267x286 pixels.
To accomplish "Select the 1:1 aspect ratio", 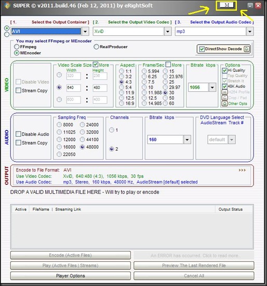I will pyautogui.click(x=122, y=71).
